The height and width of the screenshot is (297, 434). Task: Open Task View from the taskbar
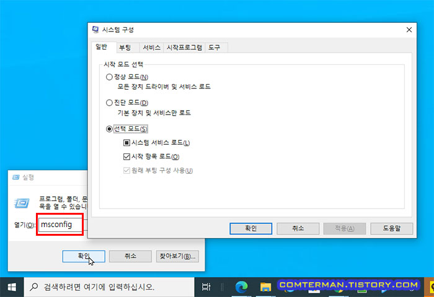click(x=206, y=287)
